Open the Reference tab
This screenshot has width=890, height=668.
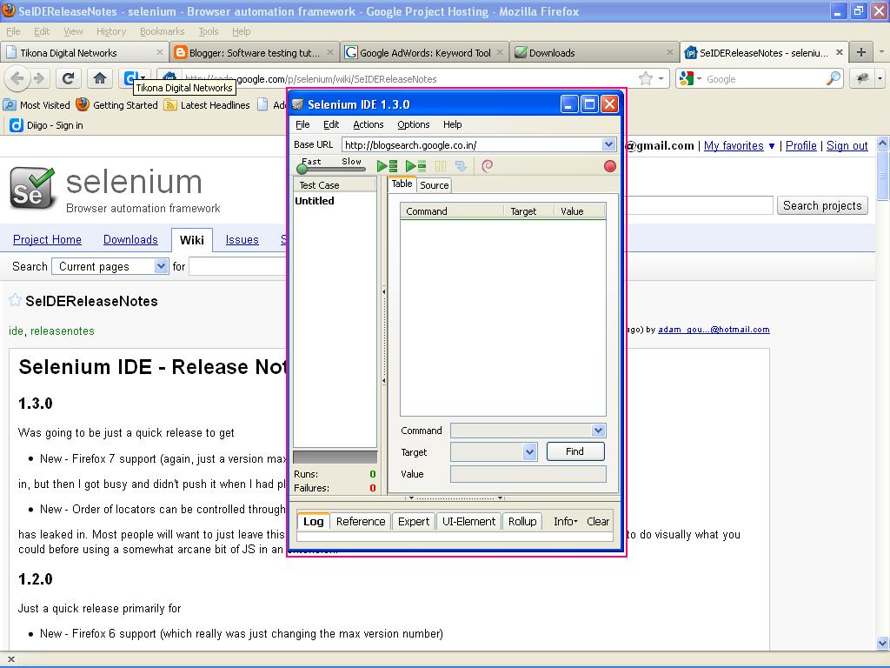tap(361, 522)
